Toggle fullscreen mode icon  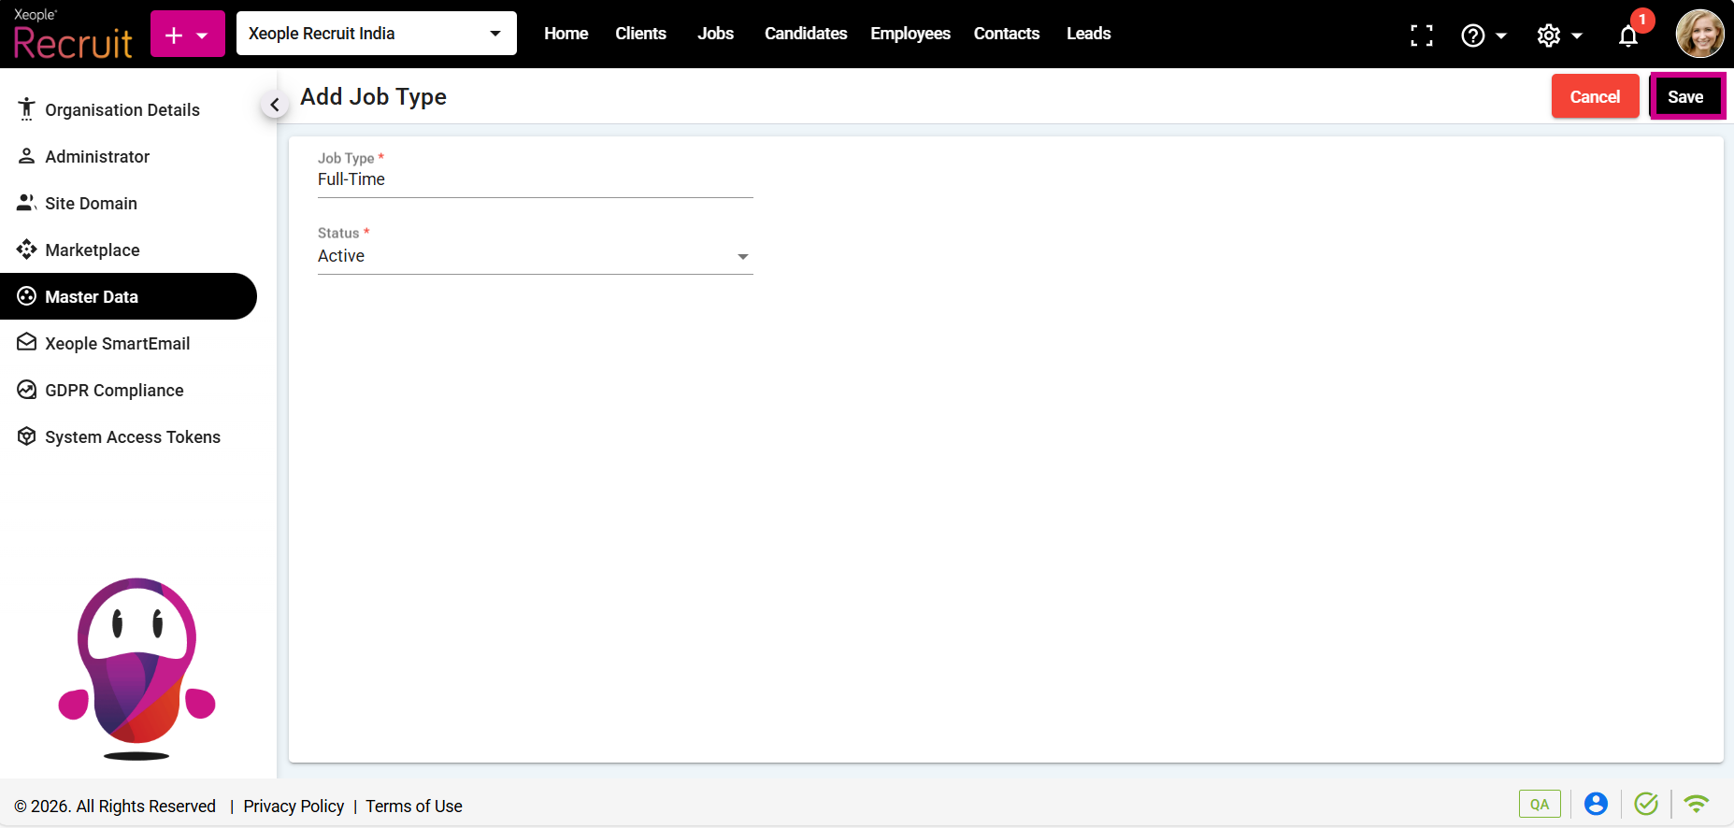point(1421,36)
